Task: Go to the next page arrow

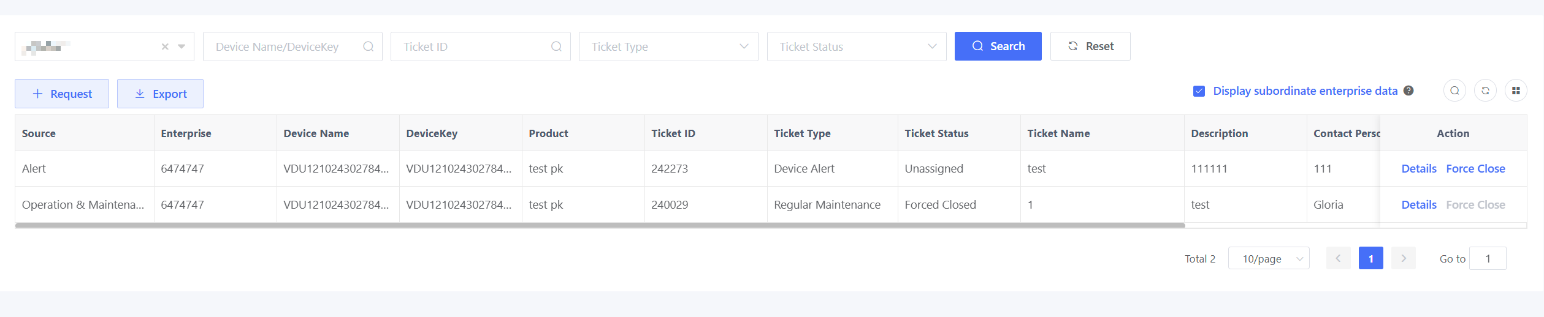Action: point(1403,258)
